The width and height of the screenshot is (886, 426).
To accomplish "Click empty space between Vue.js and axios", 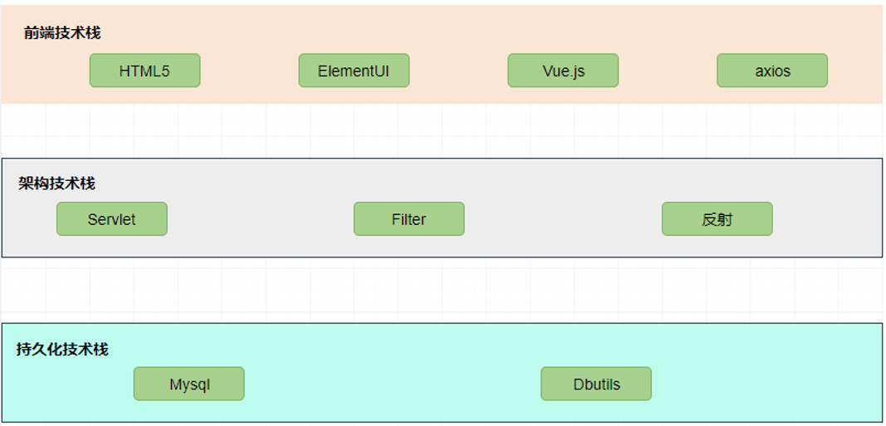I will pos(668,71).
